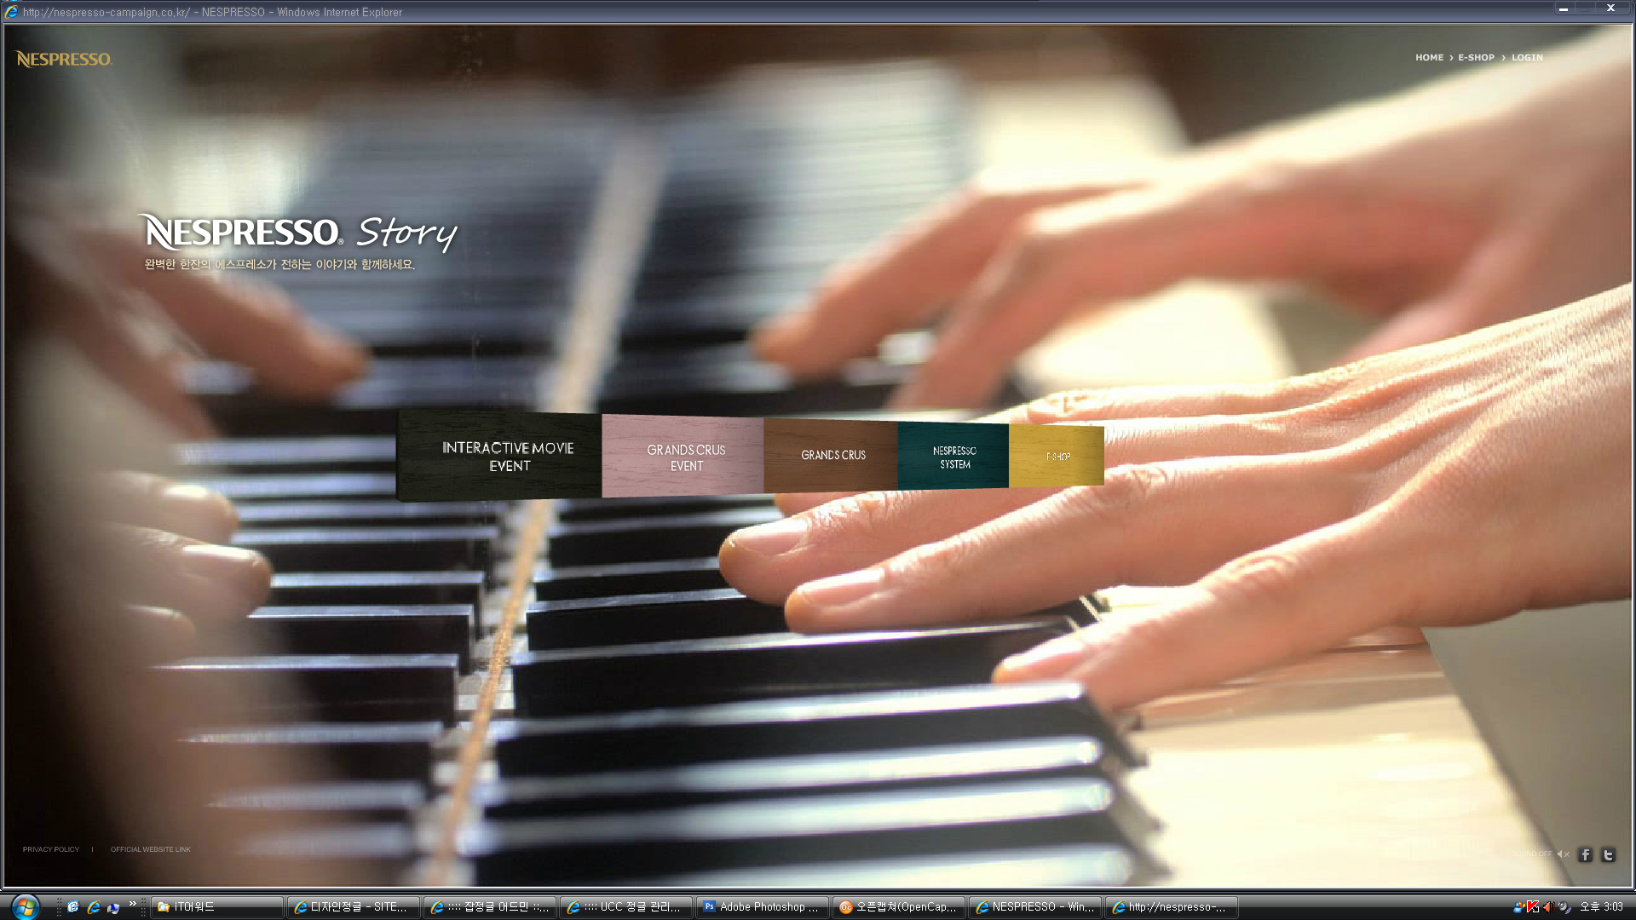
Task: Open the Twitter share icon
Action: [x=1608, y=854]
